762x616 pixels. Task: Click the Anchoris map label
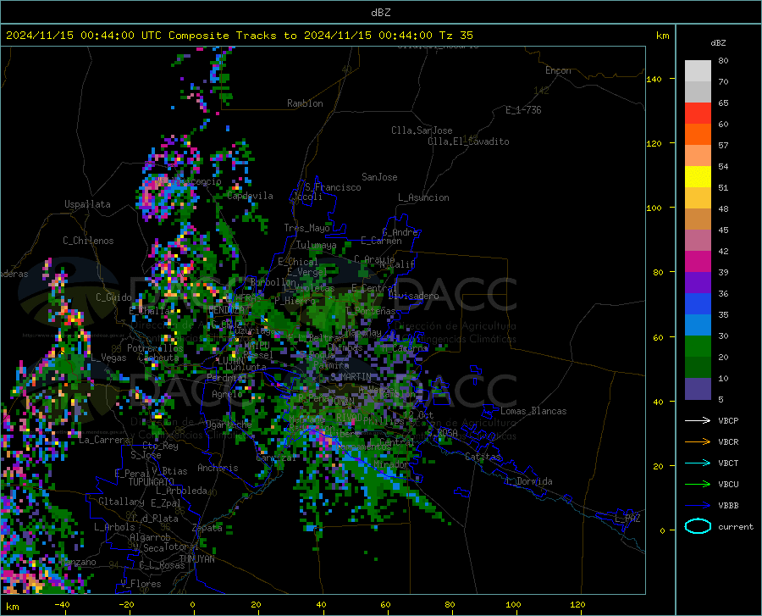[x=218, y=469]
